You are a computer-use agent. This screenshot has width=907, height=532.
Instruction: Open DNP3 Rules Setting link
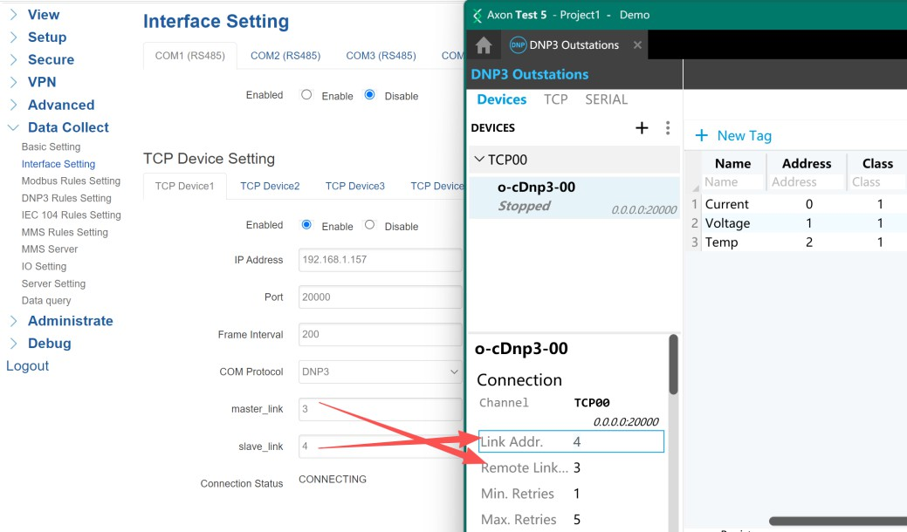click(66, 198)
